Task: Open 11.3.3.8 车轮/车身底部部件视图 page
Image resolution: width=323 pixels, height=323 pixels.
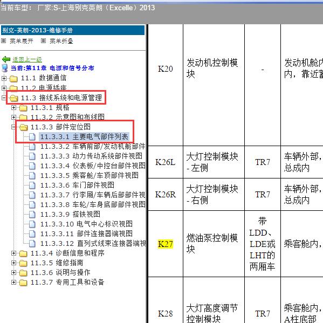Action: pos(93,204)
